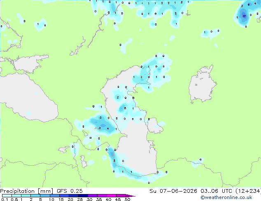Click the '0.5' legend scale label
The width and height of the screenshot is (261, 201).
[14, 199]
